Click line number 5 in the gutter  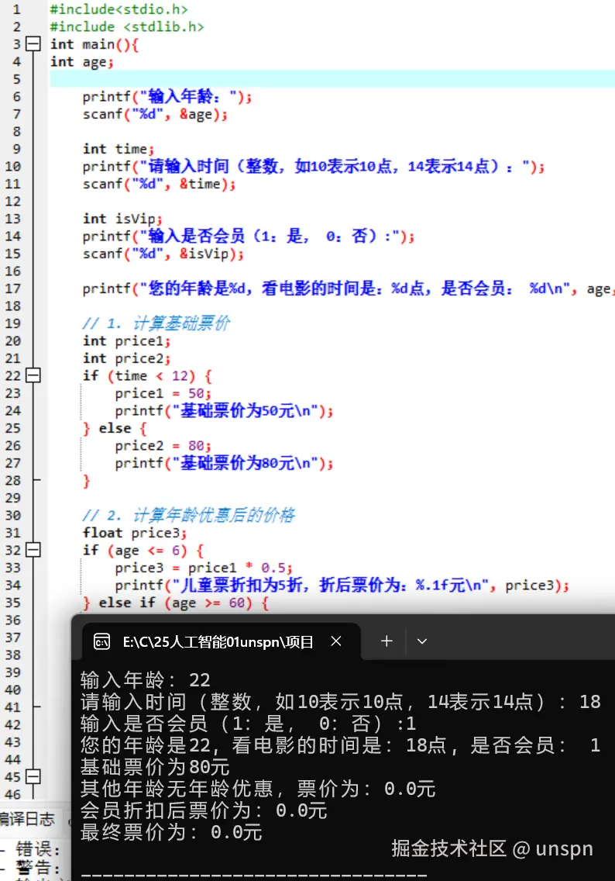[x=16, y=79]
